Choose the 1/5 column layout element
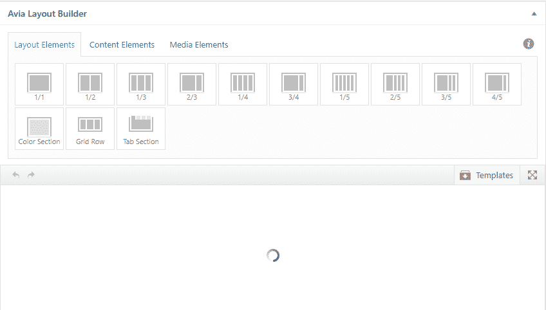546x310 pixels. click(344, 84)
